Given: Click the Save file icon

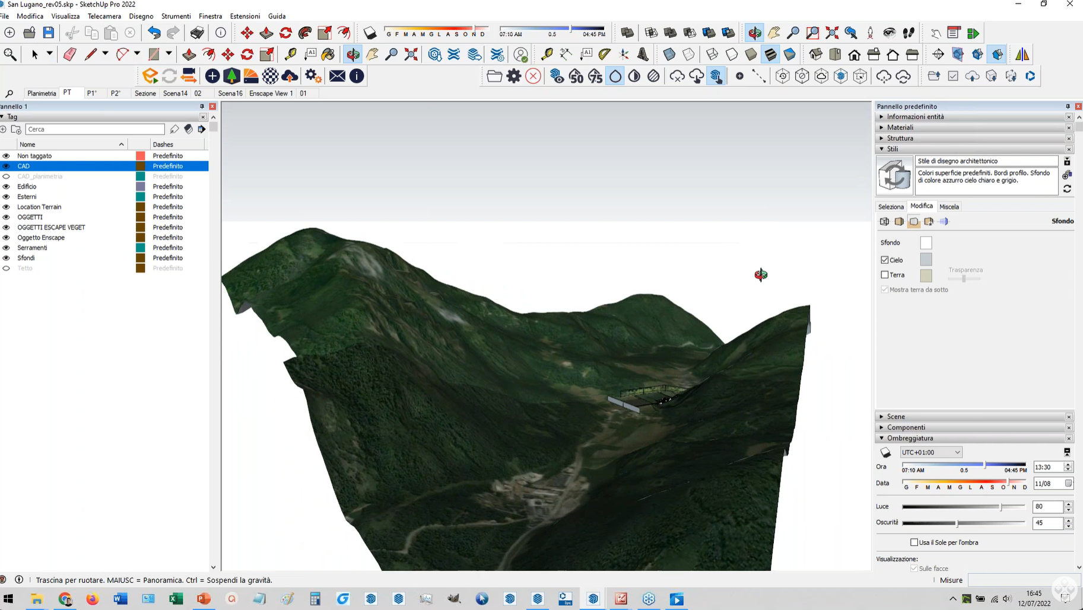Looking at the screenshot, I should pyautogui.click(x=49, y=33).
